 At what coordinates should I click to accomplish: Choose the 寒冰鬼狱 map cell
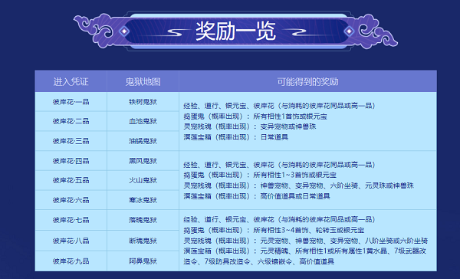tap(143, 200)
